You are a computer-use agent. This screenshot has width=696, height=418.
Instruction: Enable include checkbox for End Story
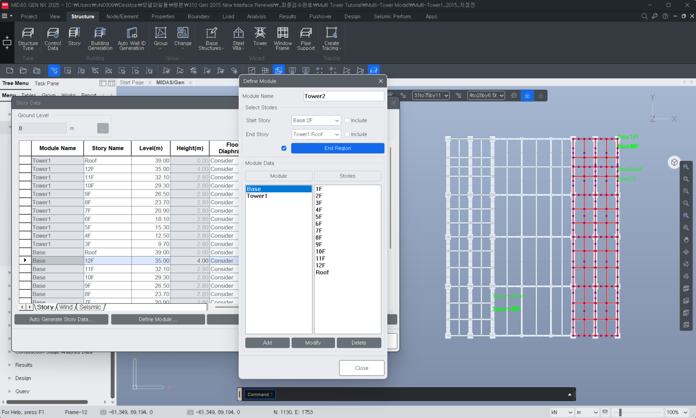347,135
